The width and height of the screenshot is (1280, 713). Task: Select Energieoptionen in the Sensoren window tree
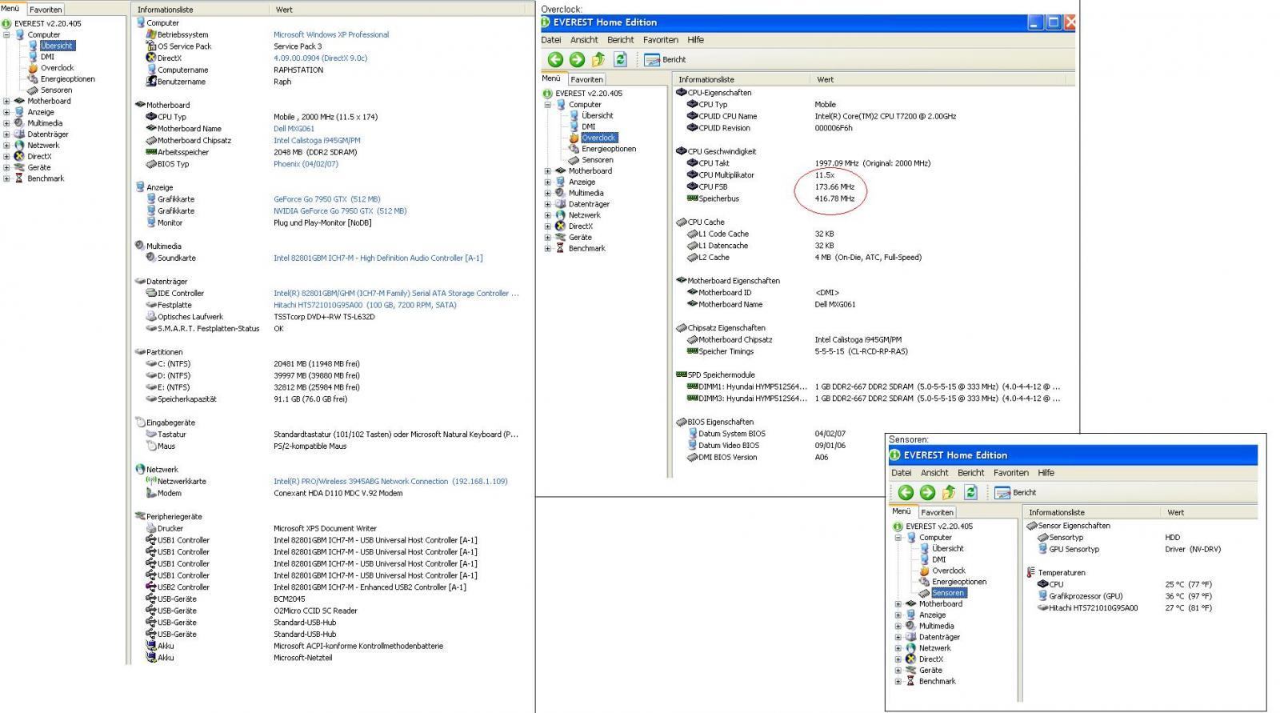[x=958, y=582]
